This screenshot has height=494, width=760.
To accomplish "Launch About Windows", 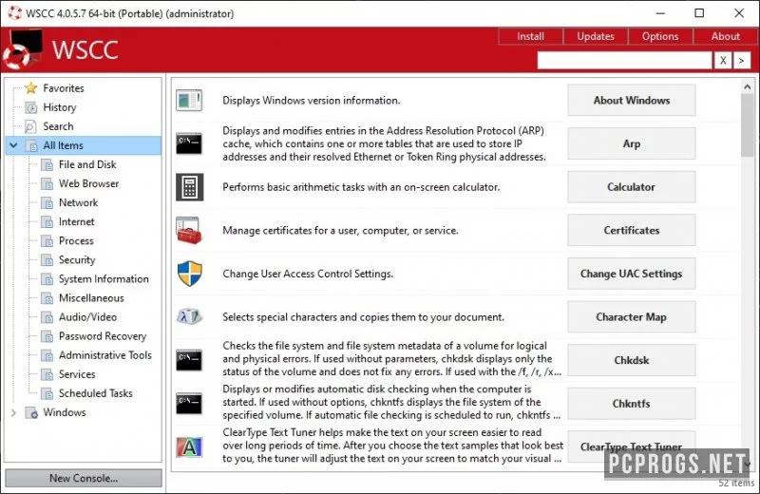I will pos(632,101).
